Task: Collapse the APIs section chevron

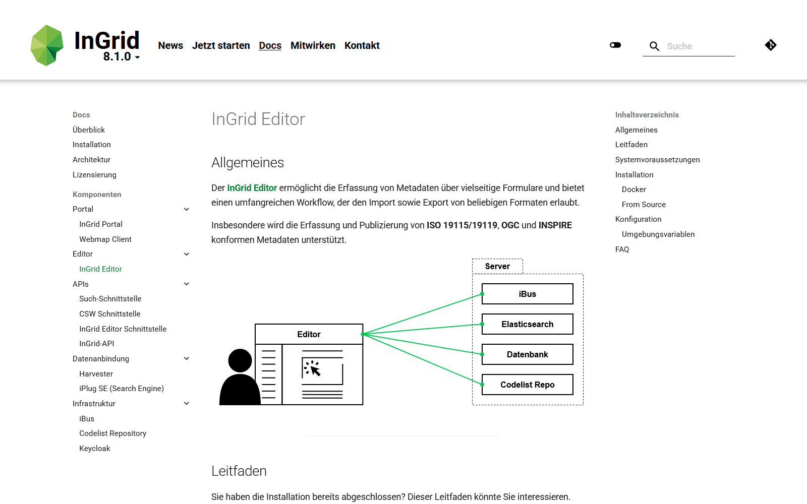Action: click(x=187, y=284)
